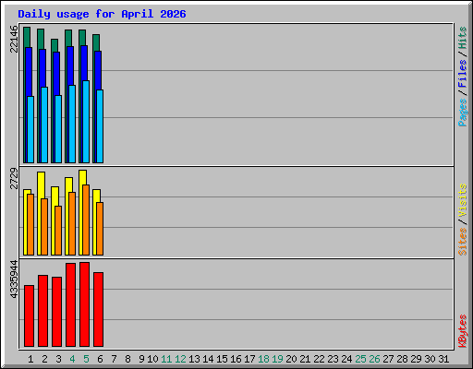Click the day 1 axis label
This screenshot has height=369, width=473.
point(30,359)
